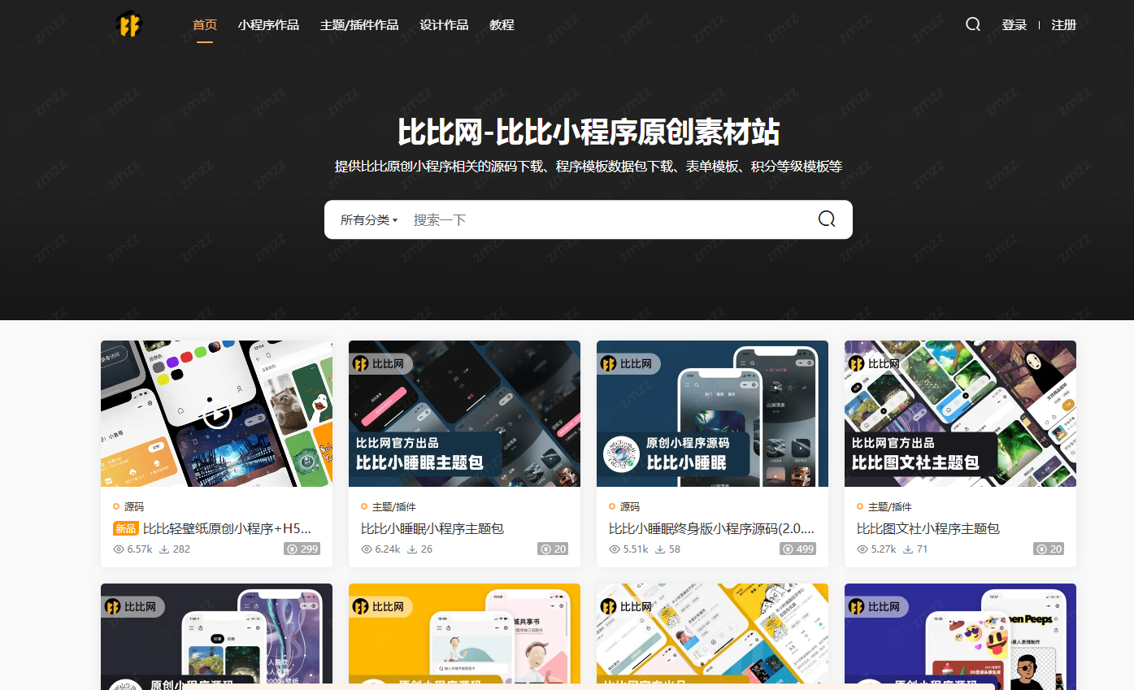This screenshot has width=1134, height=690.
Task: Click price badge 20 on 比比图文社小程序主题包
Action: 1049,549
